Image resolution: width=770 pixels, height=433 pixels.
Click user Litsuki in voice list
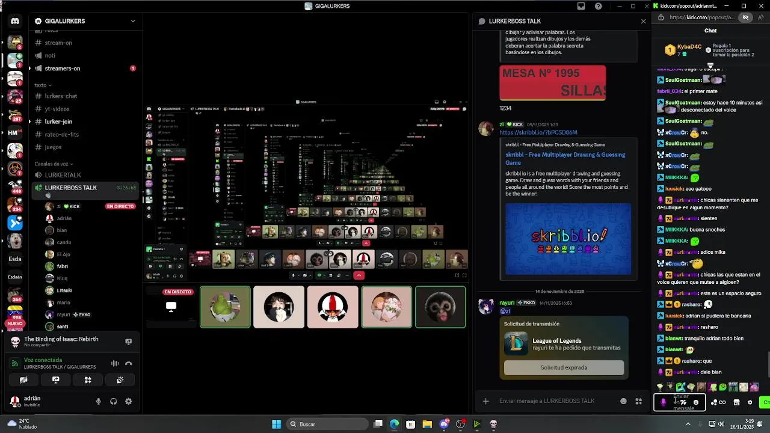[64, 290]
